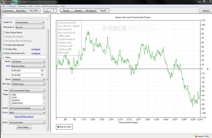Open the My Reports tab
This screenshot has width=212, height=138.
pos(91,11)
